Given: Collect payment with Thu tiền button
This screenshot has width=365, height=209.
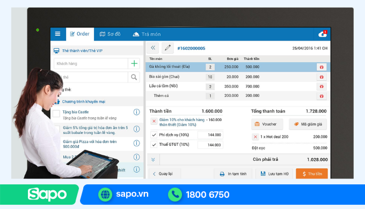Looking at the screenshot, I should [x=312, y=174].
